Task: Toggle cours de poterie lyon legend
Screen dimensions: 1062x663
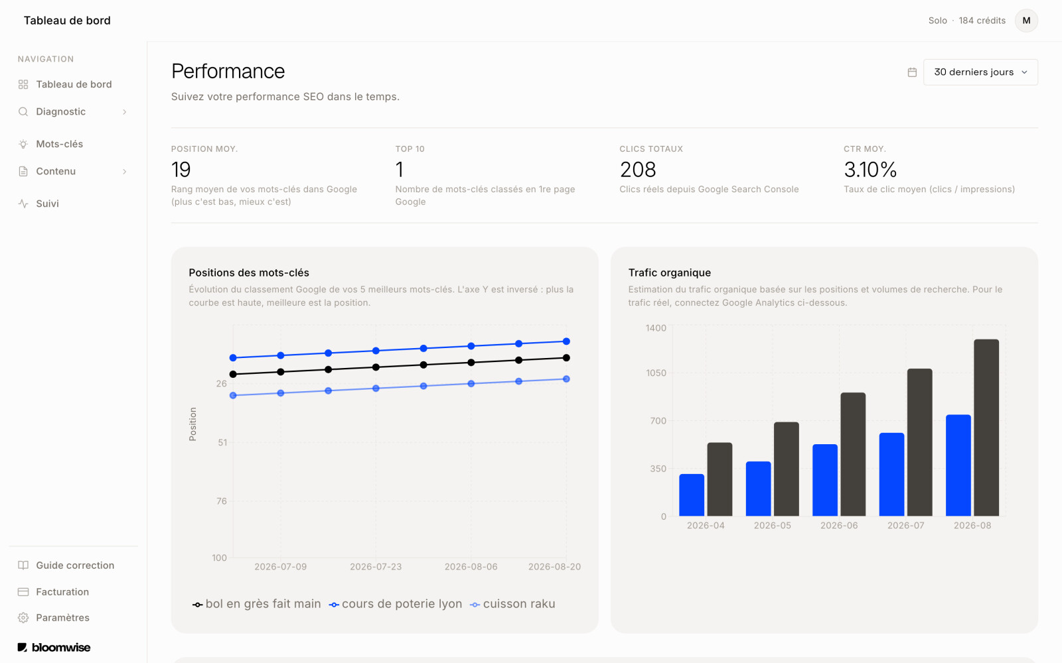Action: (396, 604)
